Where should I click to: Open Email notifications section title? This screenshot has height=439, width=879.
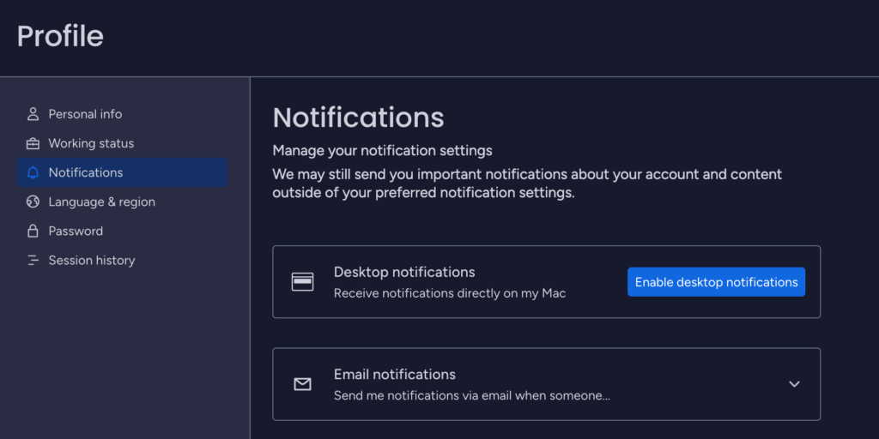coord(395,374)
